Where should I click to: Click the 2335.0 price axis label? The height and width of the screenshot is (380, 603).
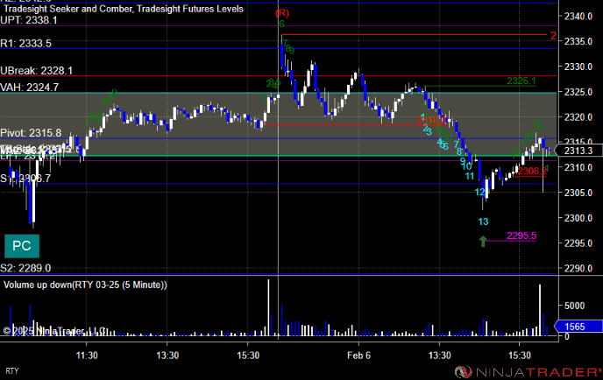(x=578, y=41)
